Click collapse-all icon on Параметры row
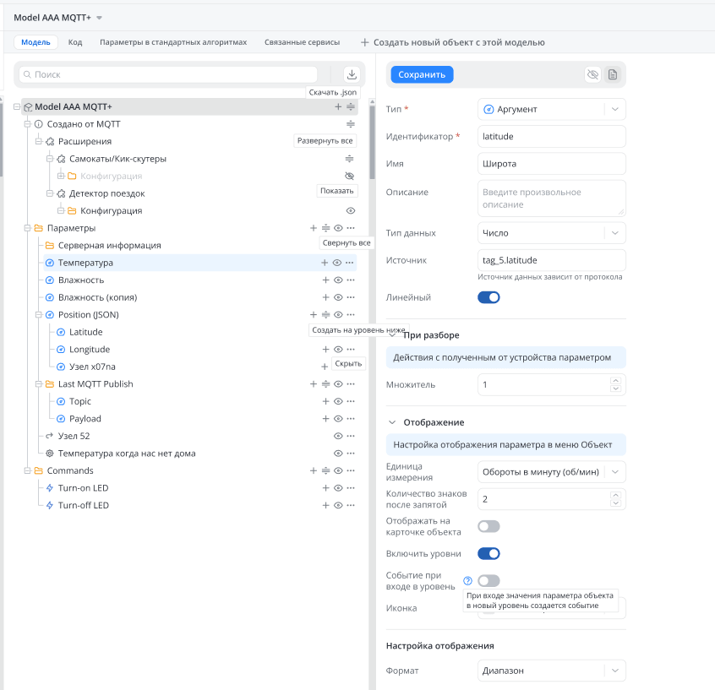The image size is (715, 690). 325,228
